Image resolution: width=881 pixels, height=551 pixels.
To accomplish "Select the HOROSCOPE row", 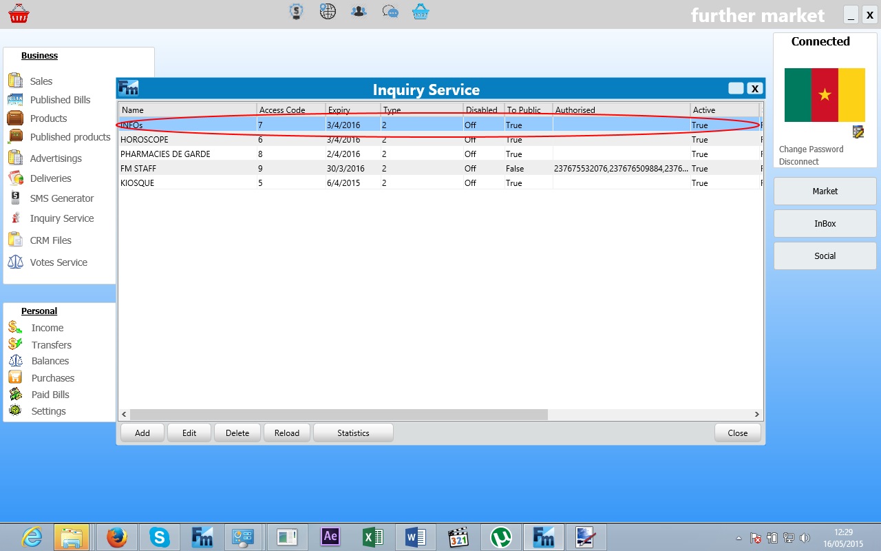I will click(440, 139).
